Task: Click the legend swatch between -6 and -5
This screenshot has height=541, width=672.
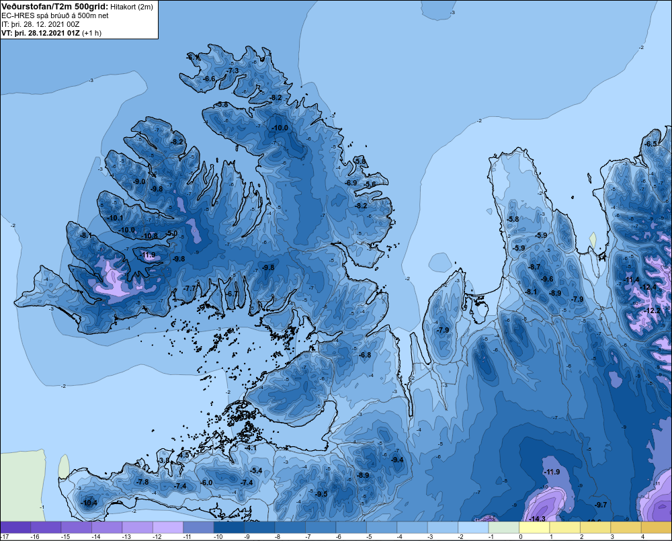Action: click(x=351, y=527)
